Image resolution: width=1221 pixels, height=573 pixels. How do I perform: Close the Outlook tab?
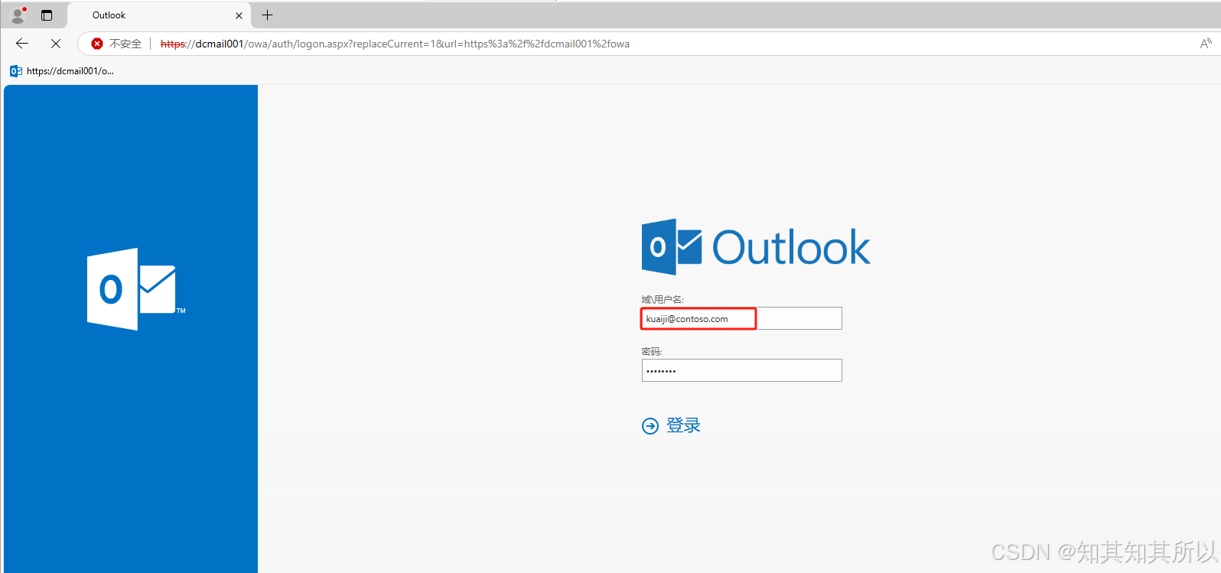coord(239,15)
